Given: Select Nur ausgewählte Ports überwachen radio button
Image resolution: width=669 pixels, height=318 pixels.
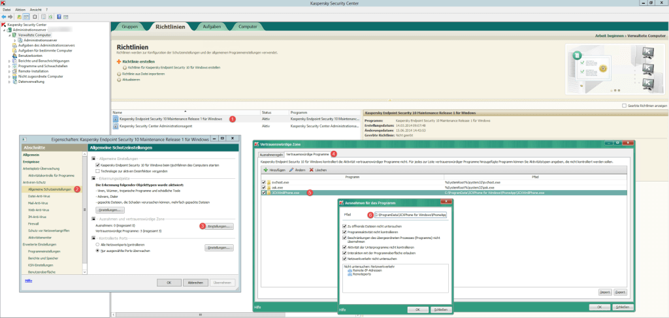Looking at the screenshot, I should 97,251.
